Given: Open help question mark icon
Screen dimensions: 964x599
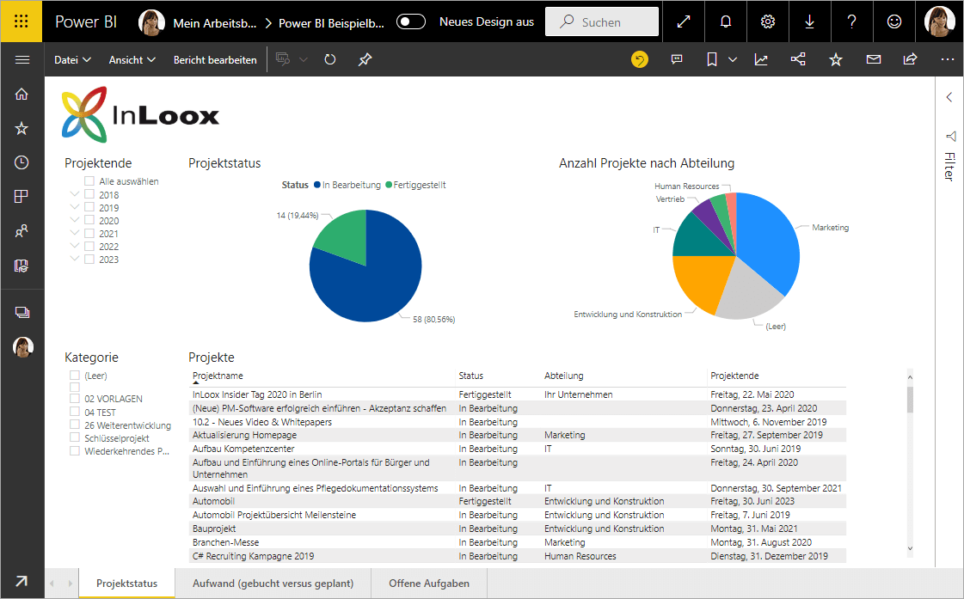Looking at the screenshot, I should click(x=851, y=21).
